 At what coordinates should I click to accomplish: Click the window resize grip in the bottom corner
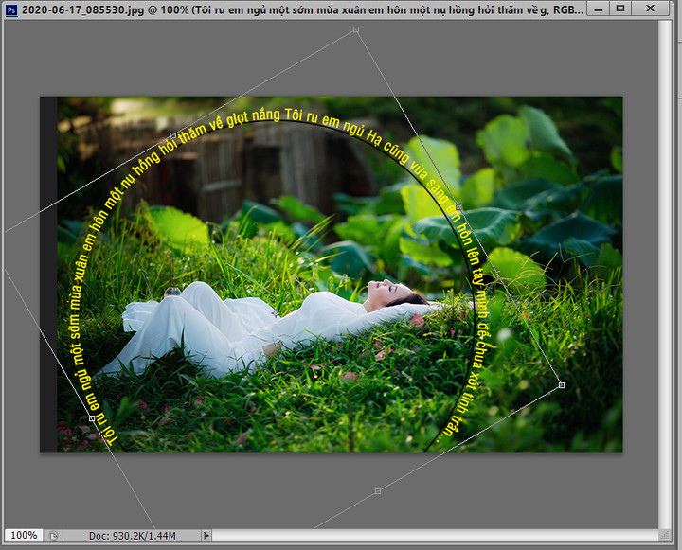pyautogui.click(x=664, y=536)
